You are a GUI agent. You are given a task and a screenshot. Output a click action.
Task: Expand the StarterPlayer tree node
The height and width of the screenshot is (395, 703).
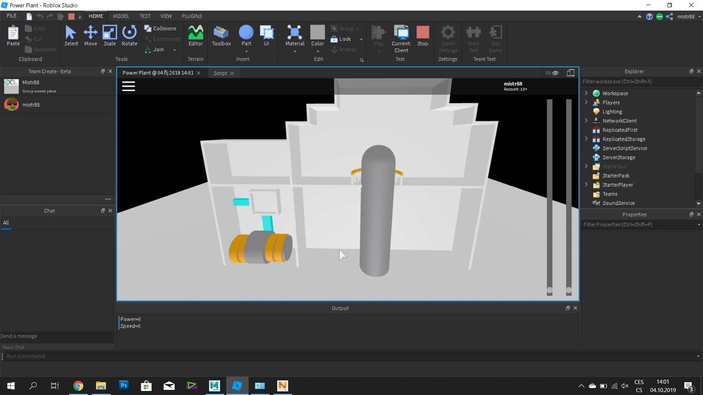click(x=586, y=185)
